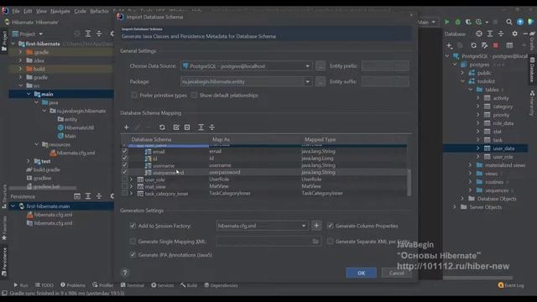Expand the public schema in Database tree
This screenshot has height=302, width=537.
[462, 73]
